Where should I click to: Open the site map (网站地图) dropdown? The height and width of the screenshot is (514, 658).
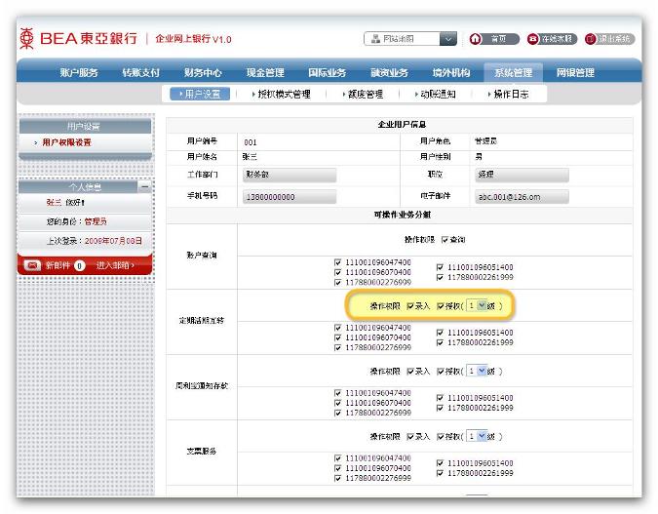(447, 39)
